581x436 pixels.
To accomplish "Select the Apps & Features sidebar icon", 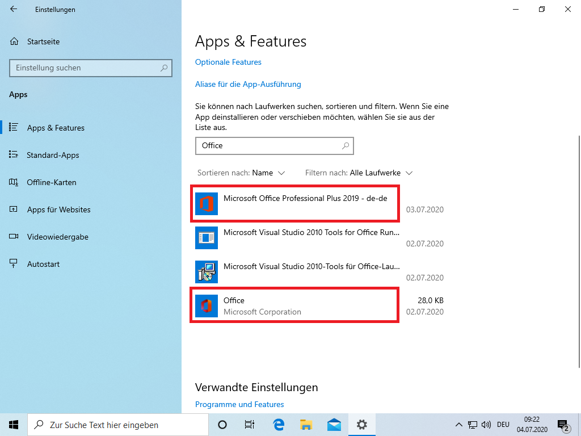I will (14, 128).
